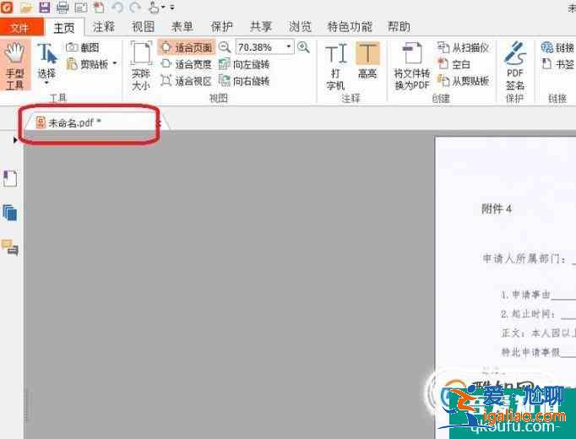
Task: Click the 附件 4 text in document
Action: (497, 209)
